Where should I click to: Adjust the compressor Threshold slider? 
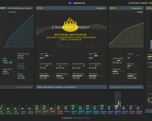[x=133, y=76]
